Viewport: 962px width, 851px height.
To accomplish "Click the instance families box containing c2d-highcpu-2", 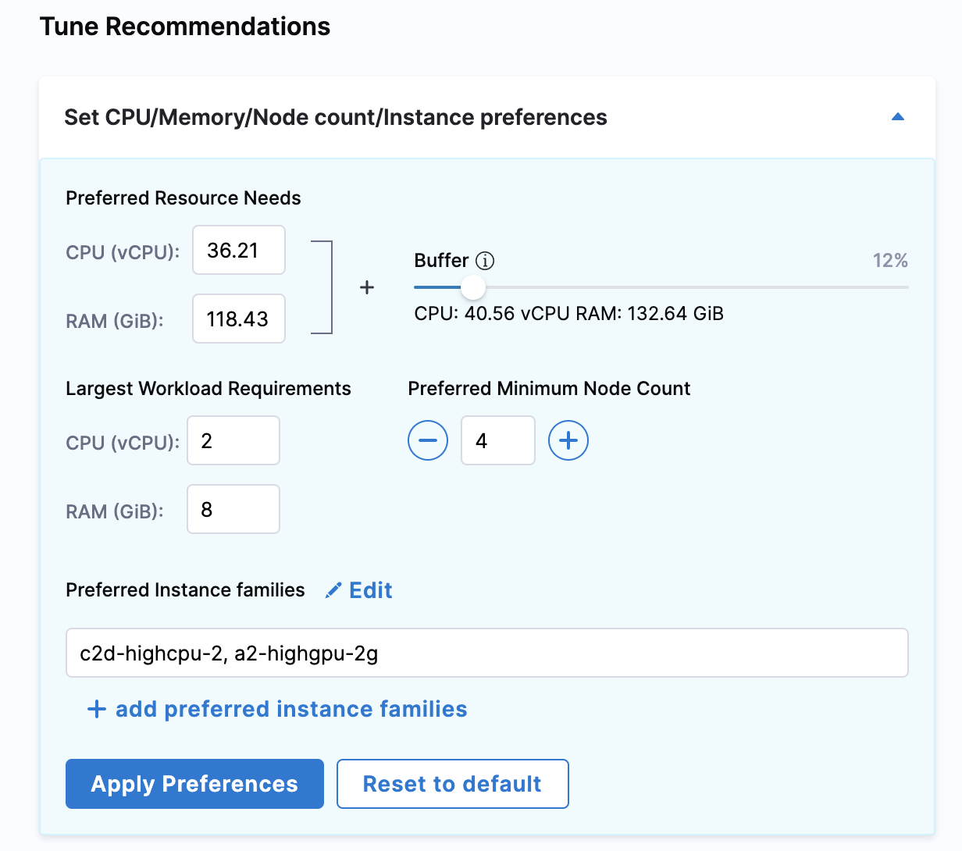I will pos(486,653).
